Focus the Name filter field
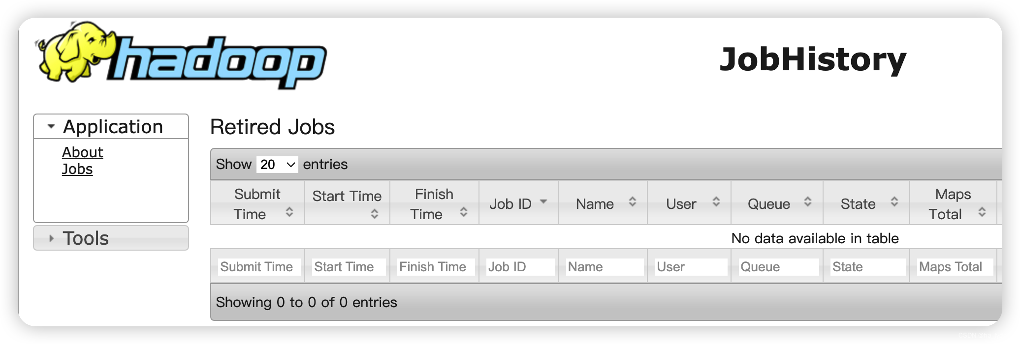The width and height of the screenshot is (1020, 344). (605, 267)
